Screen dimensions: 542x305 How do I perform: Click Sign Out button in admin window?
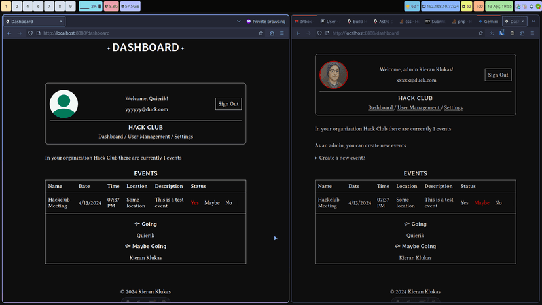pyautogui.click(x=498, y=75)
